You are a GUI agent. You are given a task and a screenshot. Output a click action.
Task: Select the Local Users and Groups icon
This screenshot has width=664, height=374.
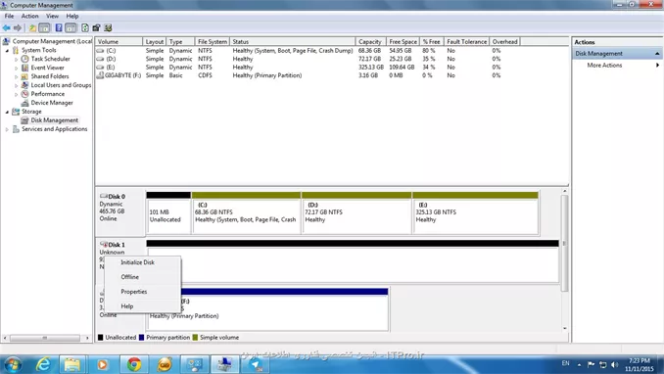(25, 85)
